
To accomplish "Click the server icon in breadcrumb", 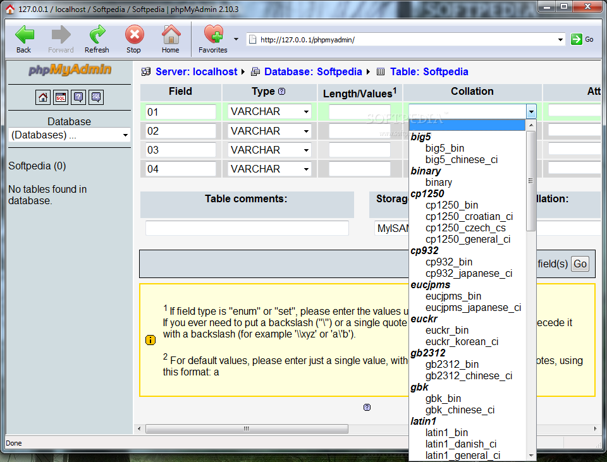I will point(146,71).
